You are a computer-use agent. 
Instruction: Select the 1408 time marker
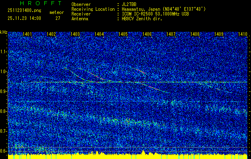195,35
